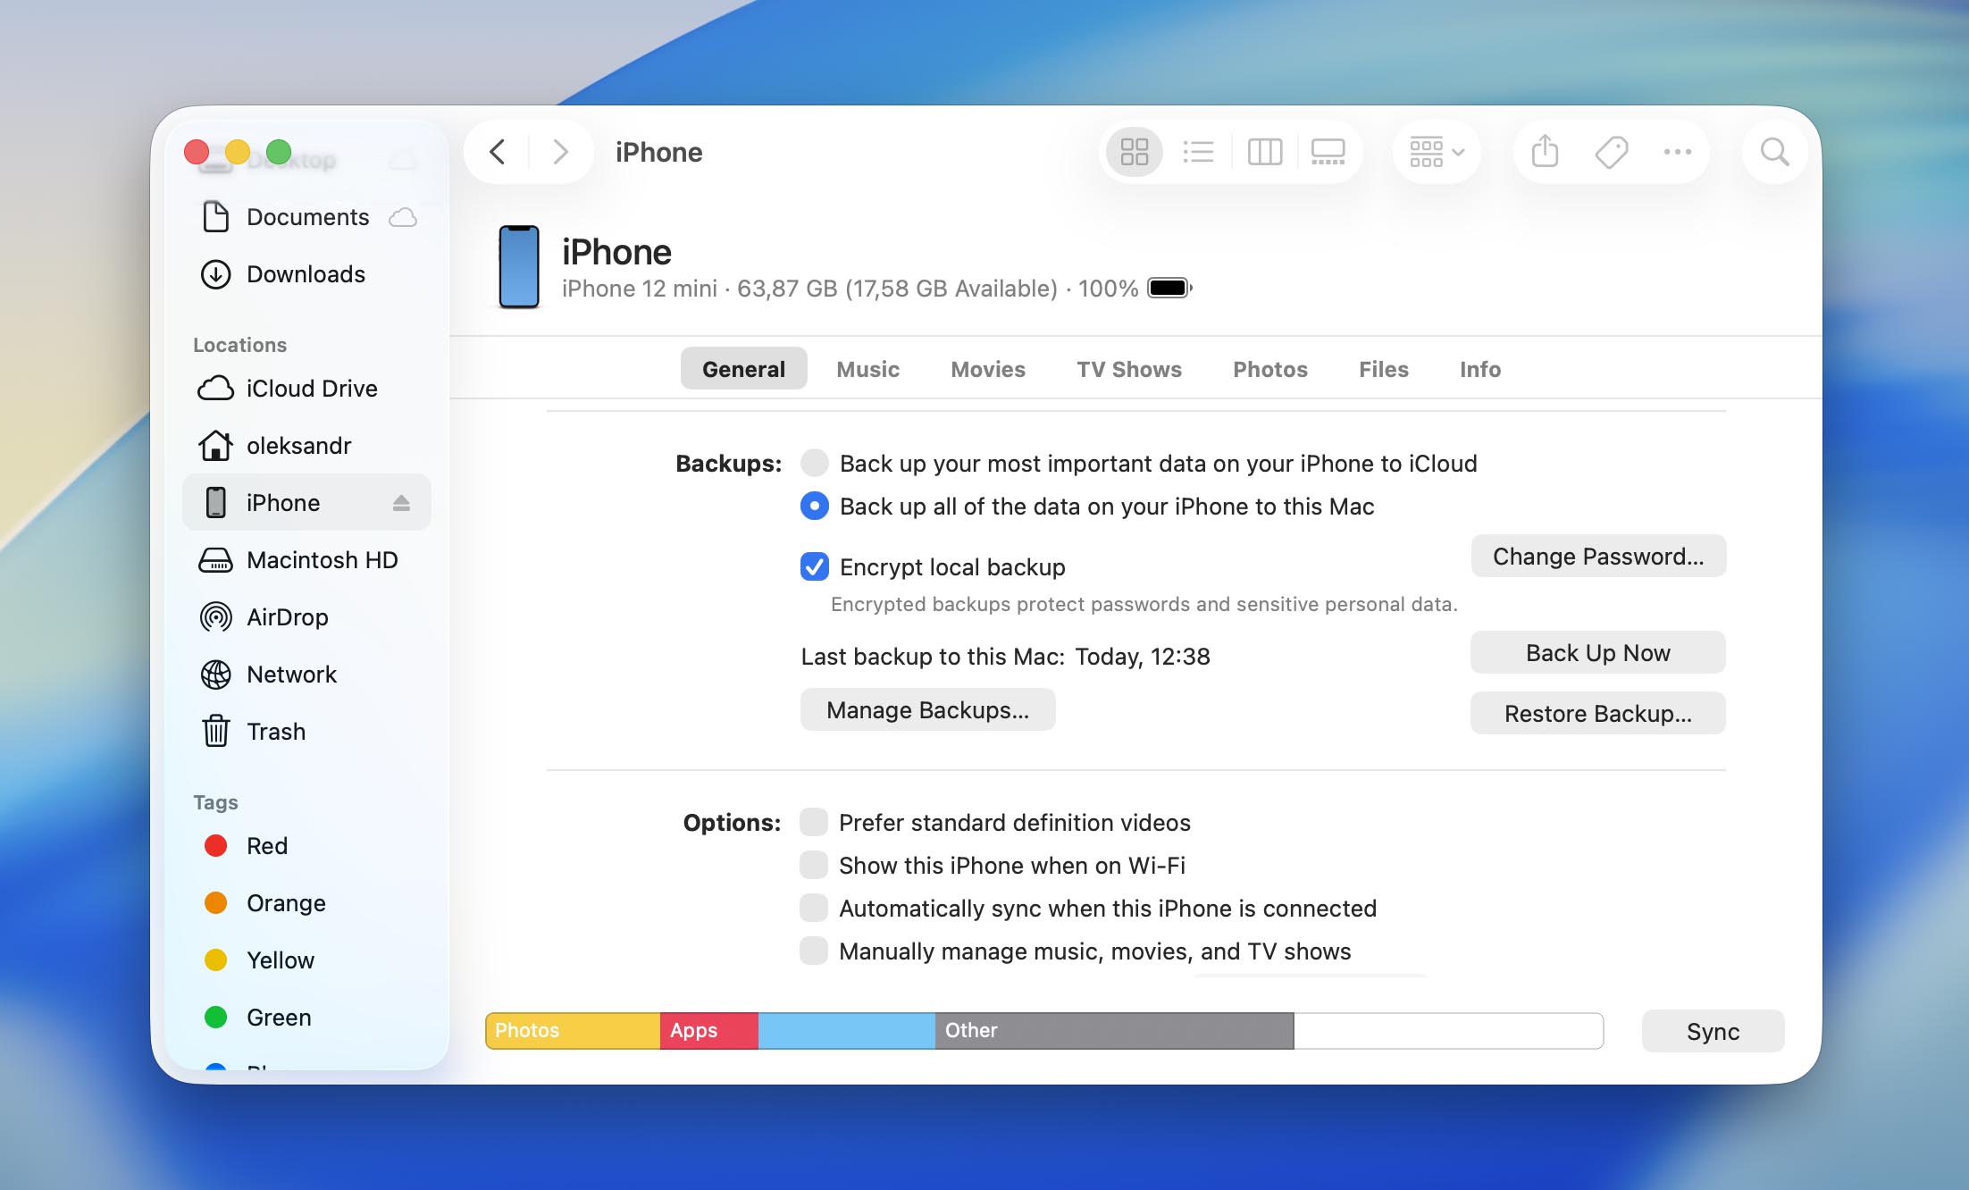Click the Search magnifier icon
Viewport: 1969px width, 1190px height.
click(1774, 152)
